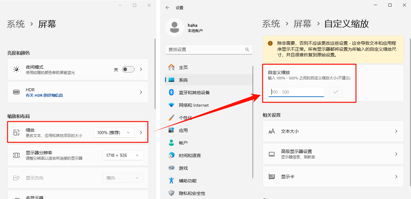Open Personalization settings from sidebar

coord(171,117)
